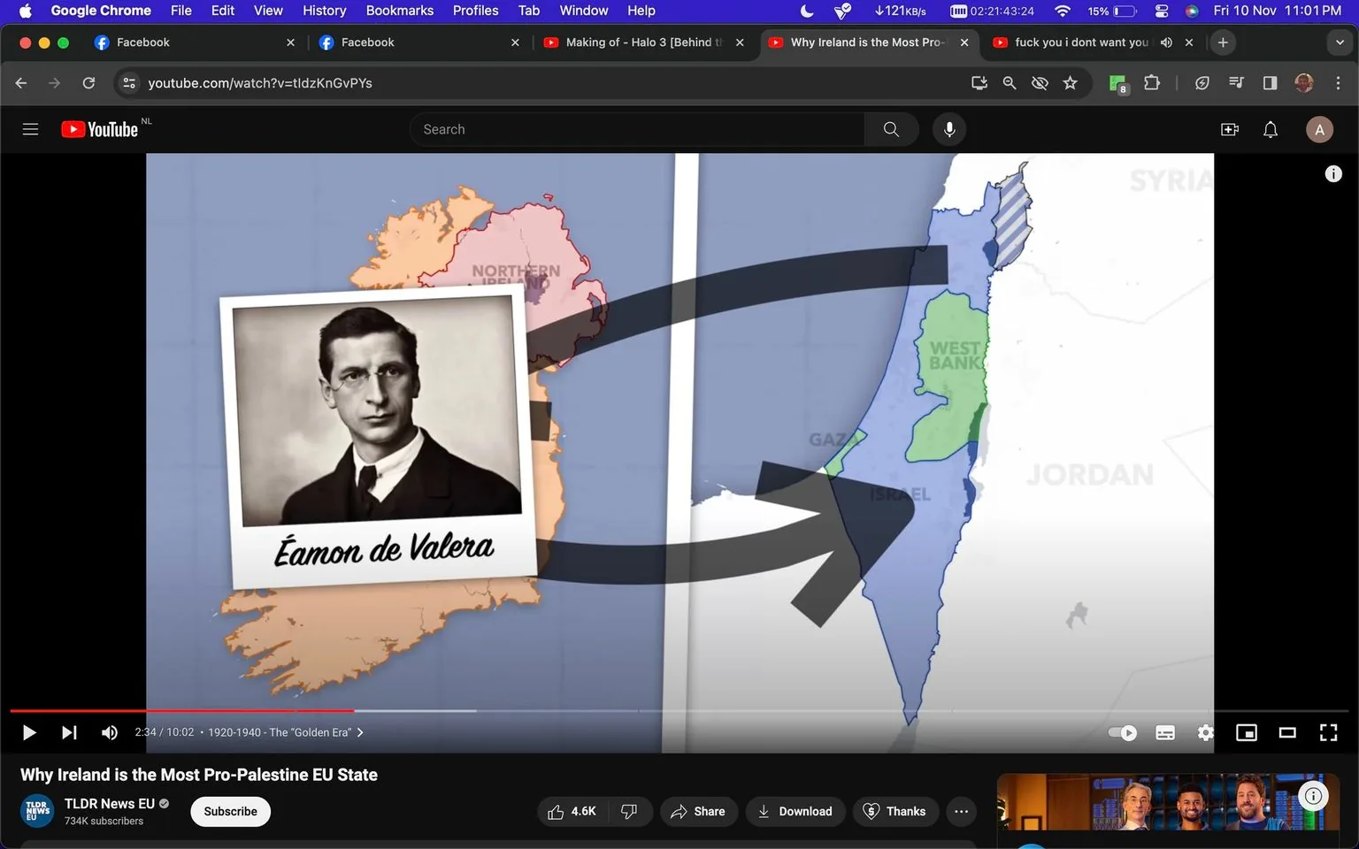Open the Share options for the video
This screenshot has width=1359, height=849.
[x=698, y=811]
